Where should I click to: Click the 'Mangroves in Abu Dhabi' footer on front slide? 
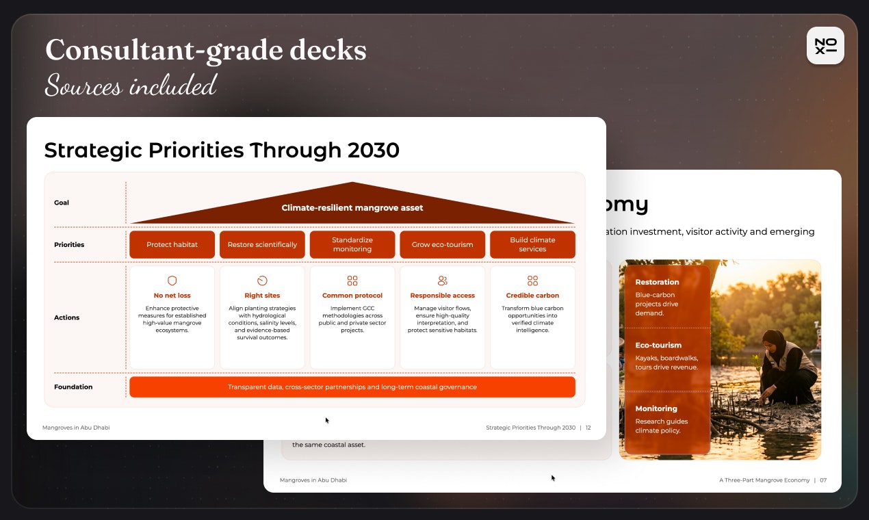point(76,428)
